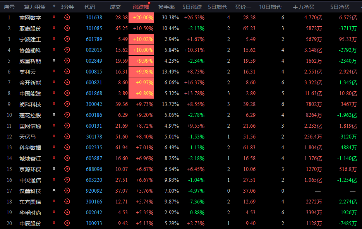This screenshot has height=229, width=362.
Task: Sort by the 换手率 column header
Action: click(x=166, y=7)
